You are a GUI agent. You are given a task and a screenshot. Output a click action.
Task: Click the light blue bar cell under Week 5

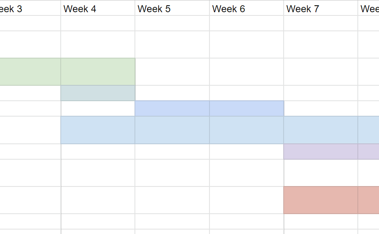click(x=172, y=130)
